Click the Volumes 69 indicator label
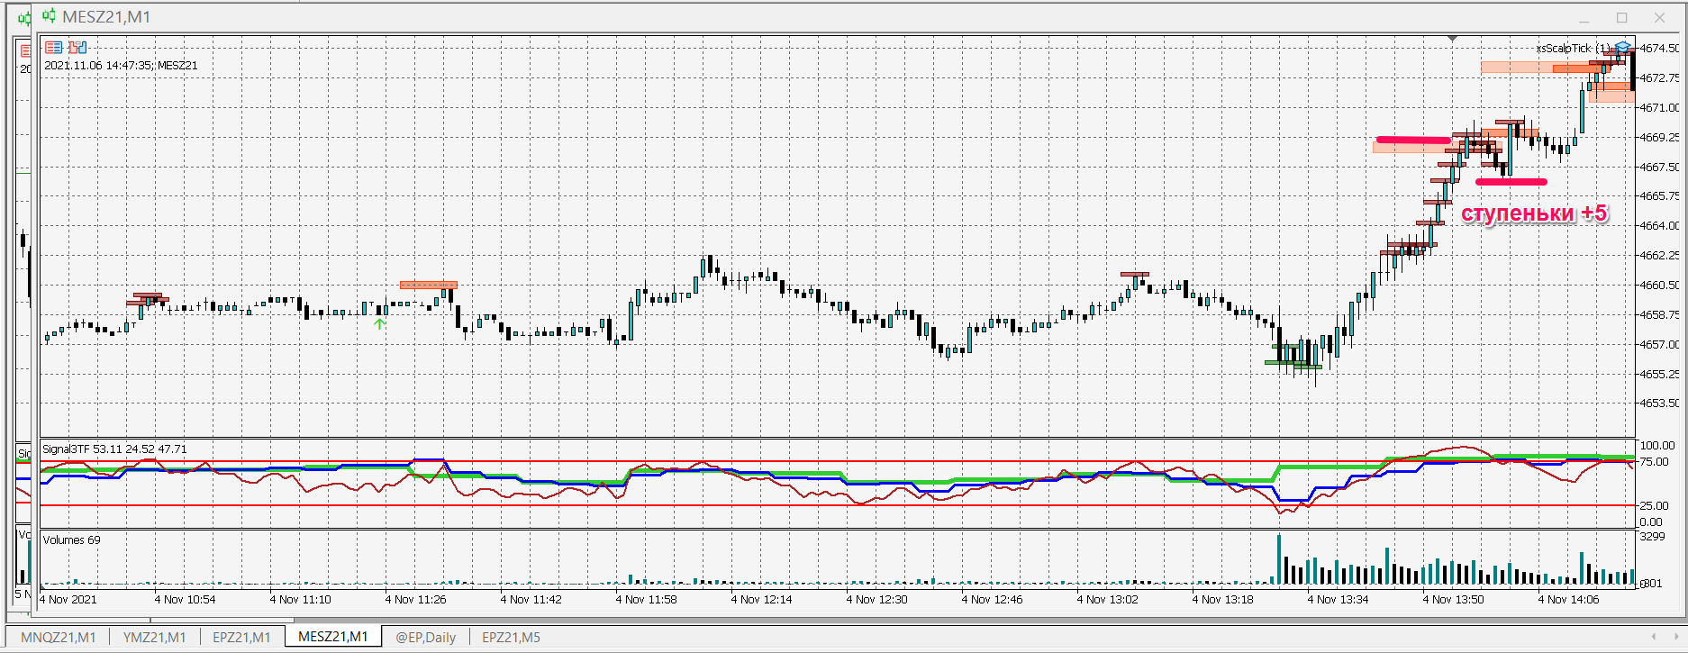Screen dimensions: 1688x653 71,540
